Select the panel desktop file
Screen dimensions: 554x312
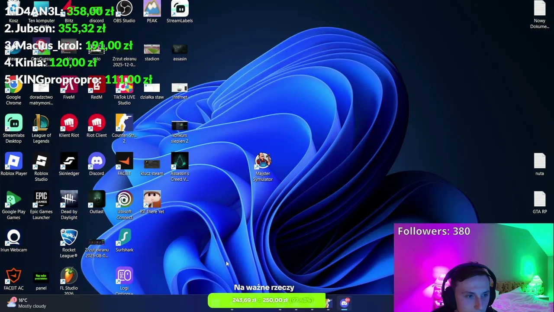[41, 281]
